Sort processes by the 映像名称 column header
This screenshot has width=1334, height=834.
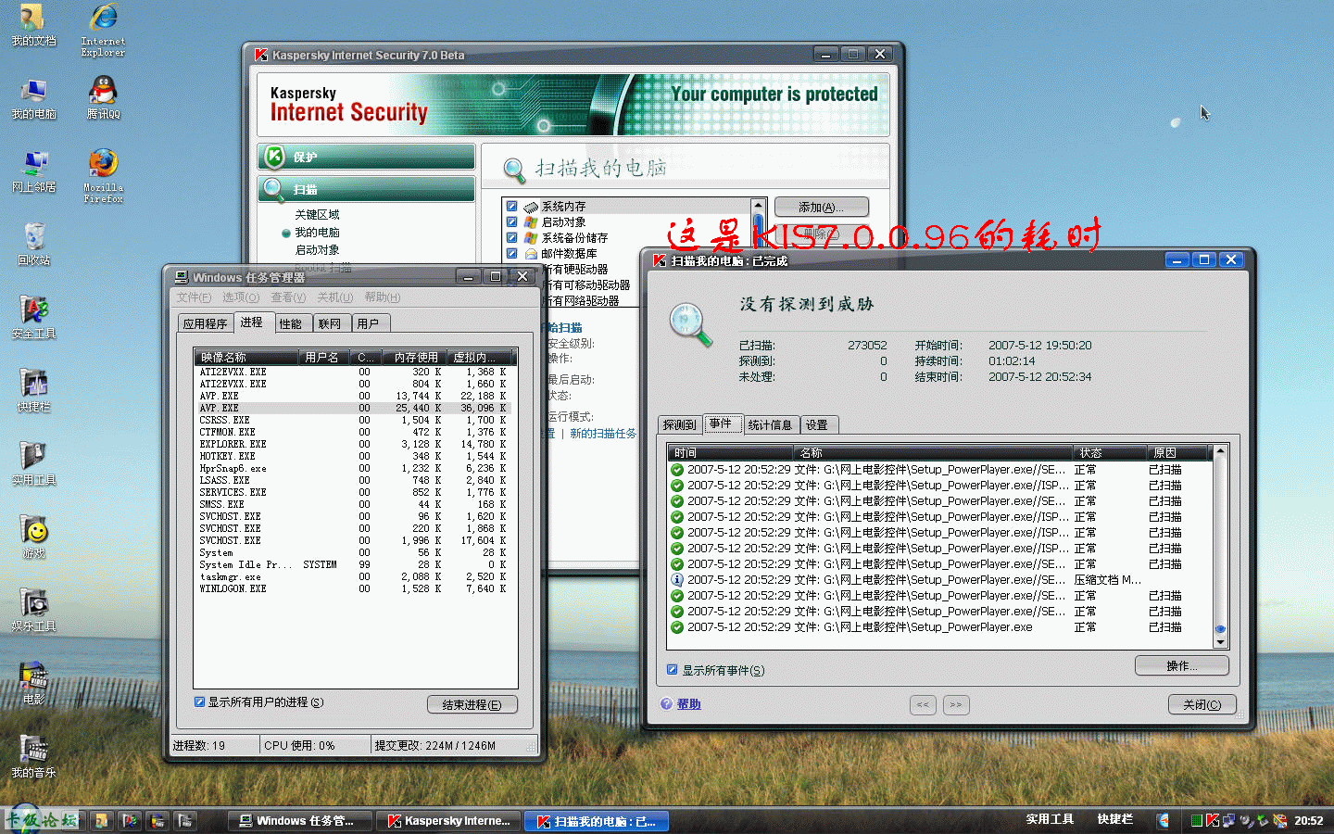coord(245,358)
